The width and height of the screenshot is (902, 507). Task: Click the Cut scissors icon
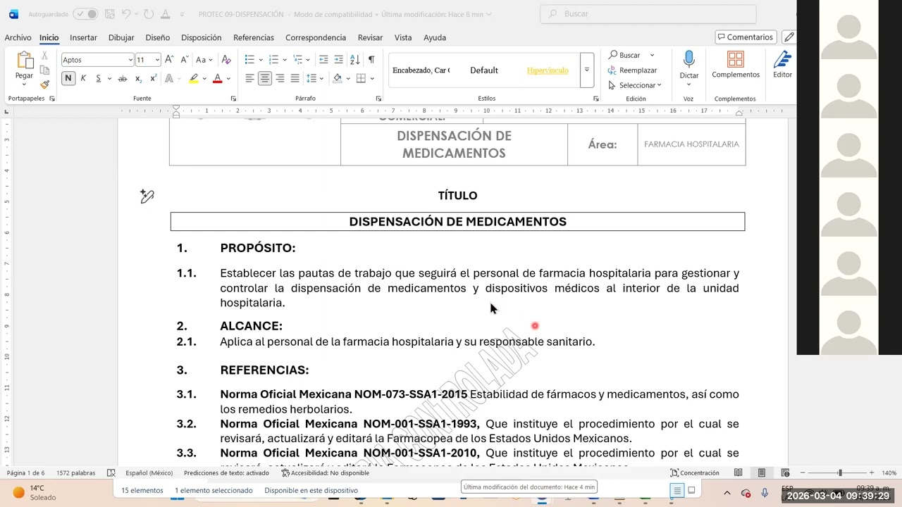(x=44, y=55)
